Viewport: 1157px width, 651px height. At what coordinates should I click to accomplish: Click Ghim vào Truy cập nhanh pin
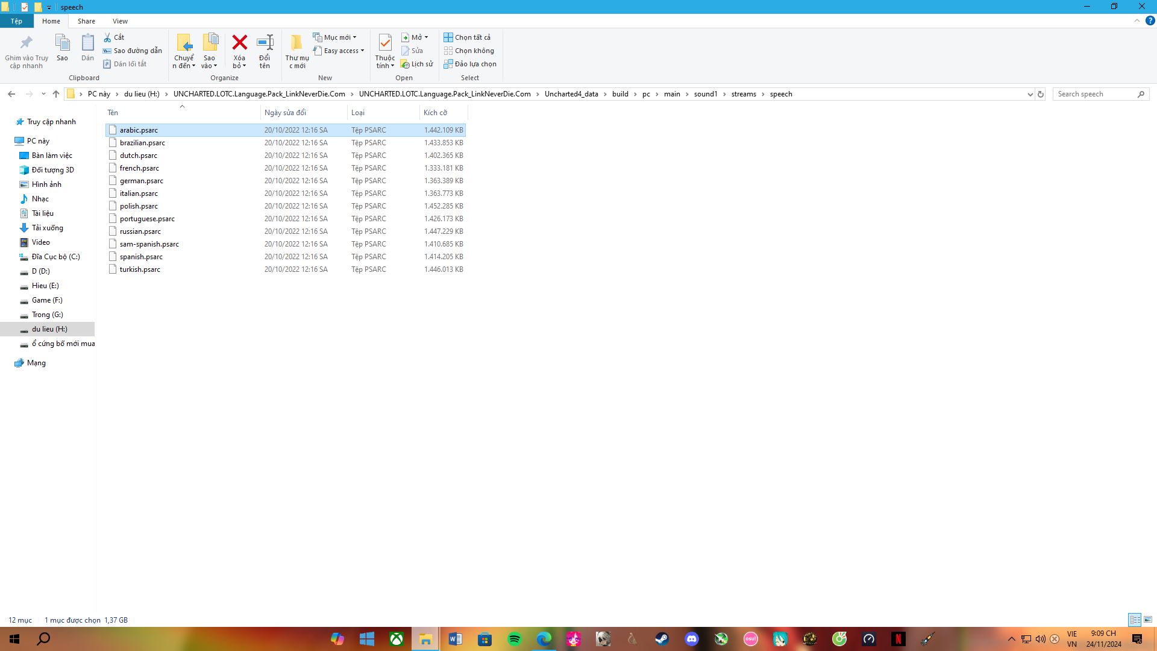27,43
